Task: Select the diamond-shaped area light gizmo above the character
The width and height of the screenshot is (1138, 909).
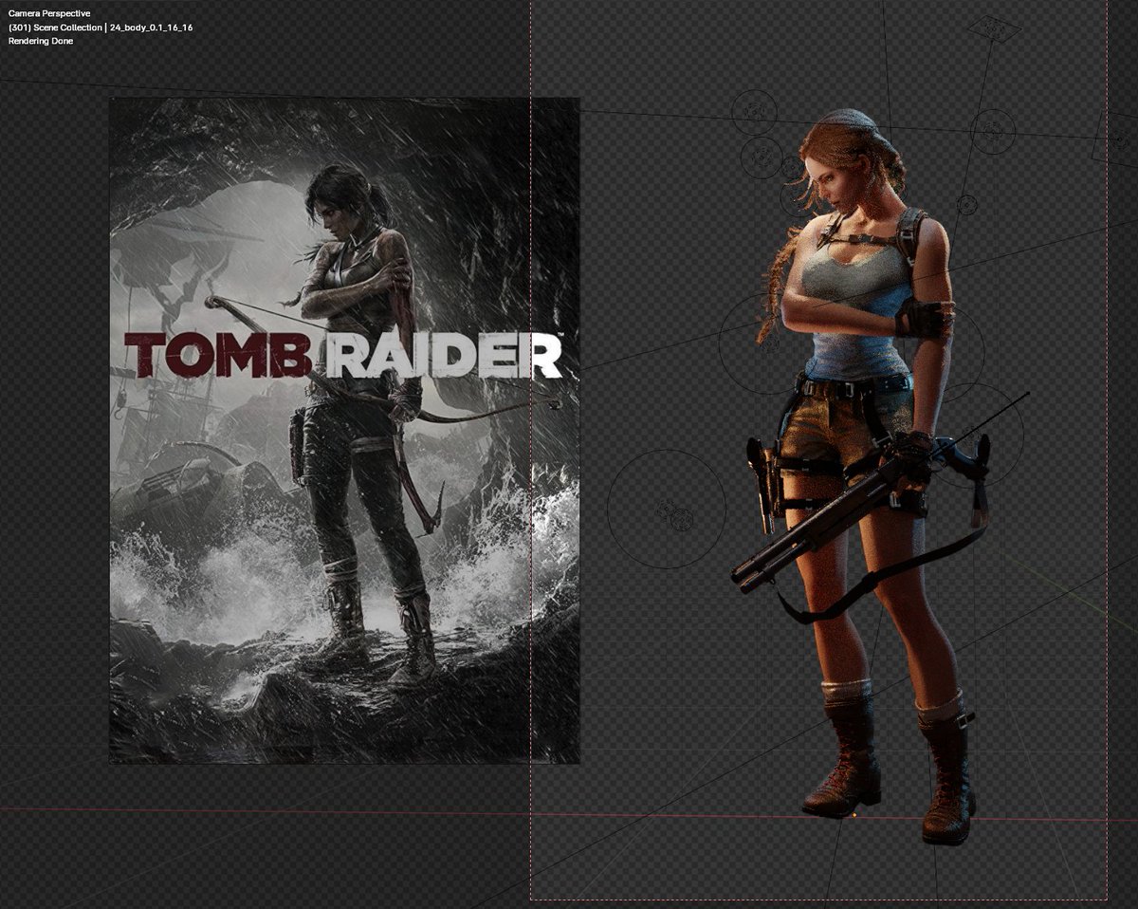Action: pos(994,28)
